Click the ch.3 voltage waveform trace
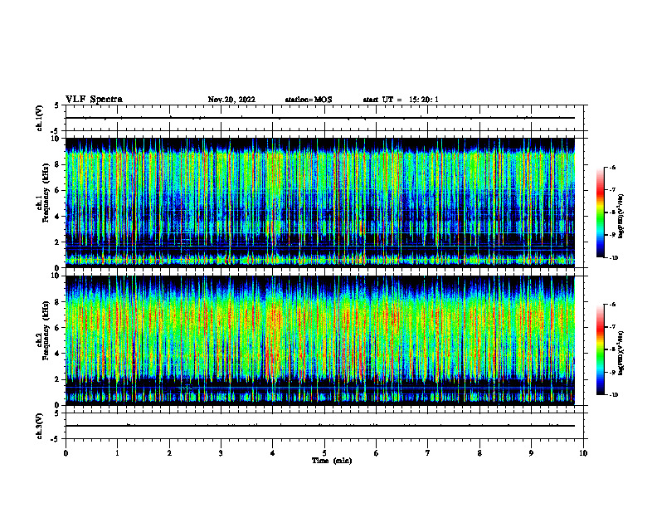The width and height of the screenshot is (657, 508). click(x=320, y=426)
